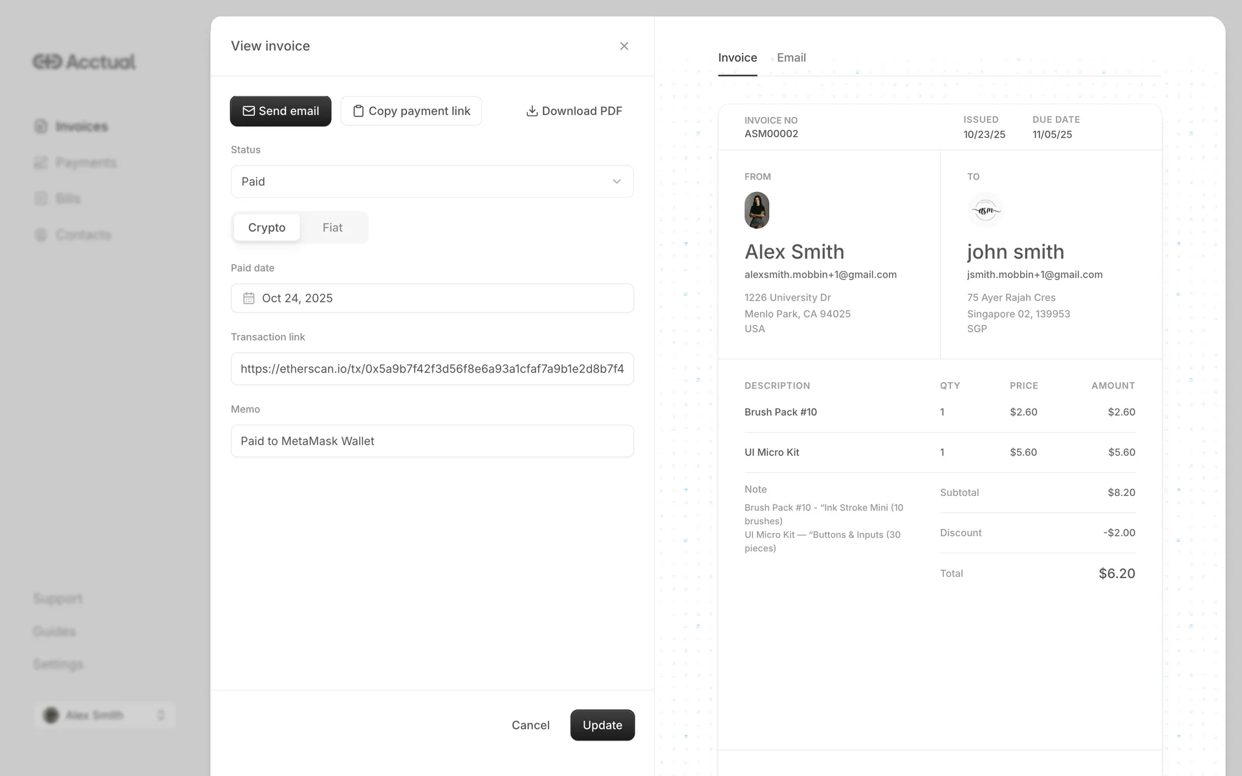Viewport: 1242px width, 776px height.
Task: Click the download icon beside Download PDF
Action: pos(532,111)
